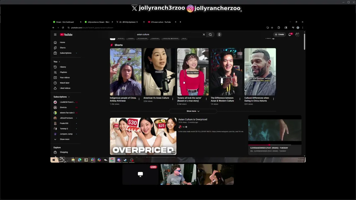Play the American Vs Asian Culture short

(159, 72)
